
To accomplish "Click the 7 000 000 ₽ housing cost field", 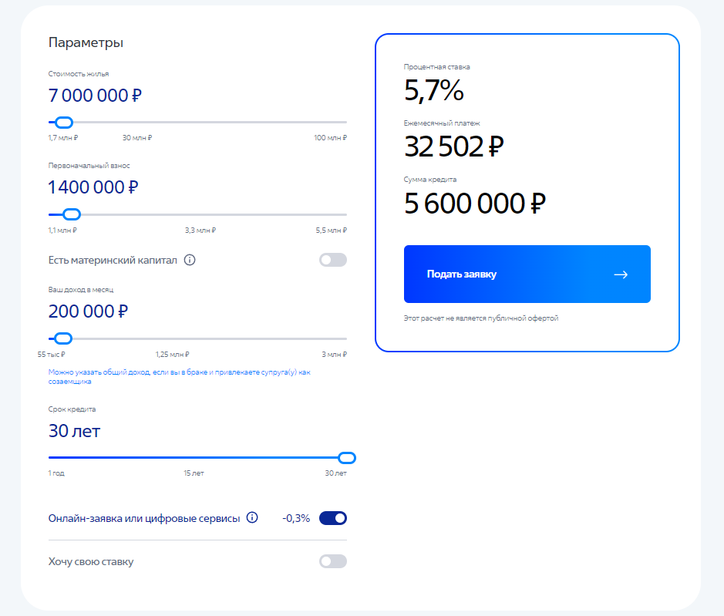I will [95, 96].
